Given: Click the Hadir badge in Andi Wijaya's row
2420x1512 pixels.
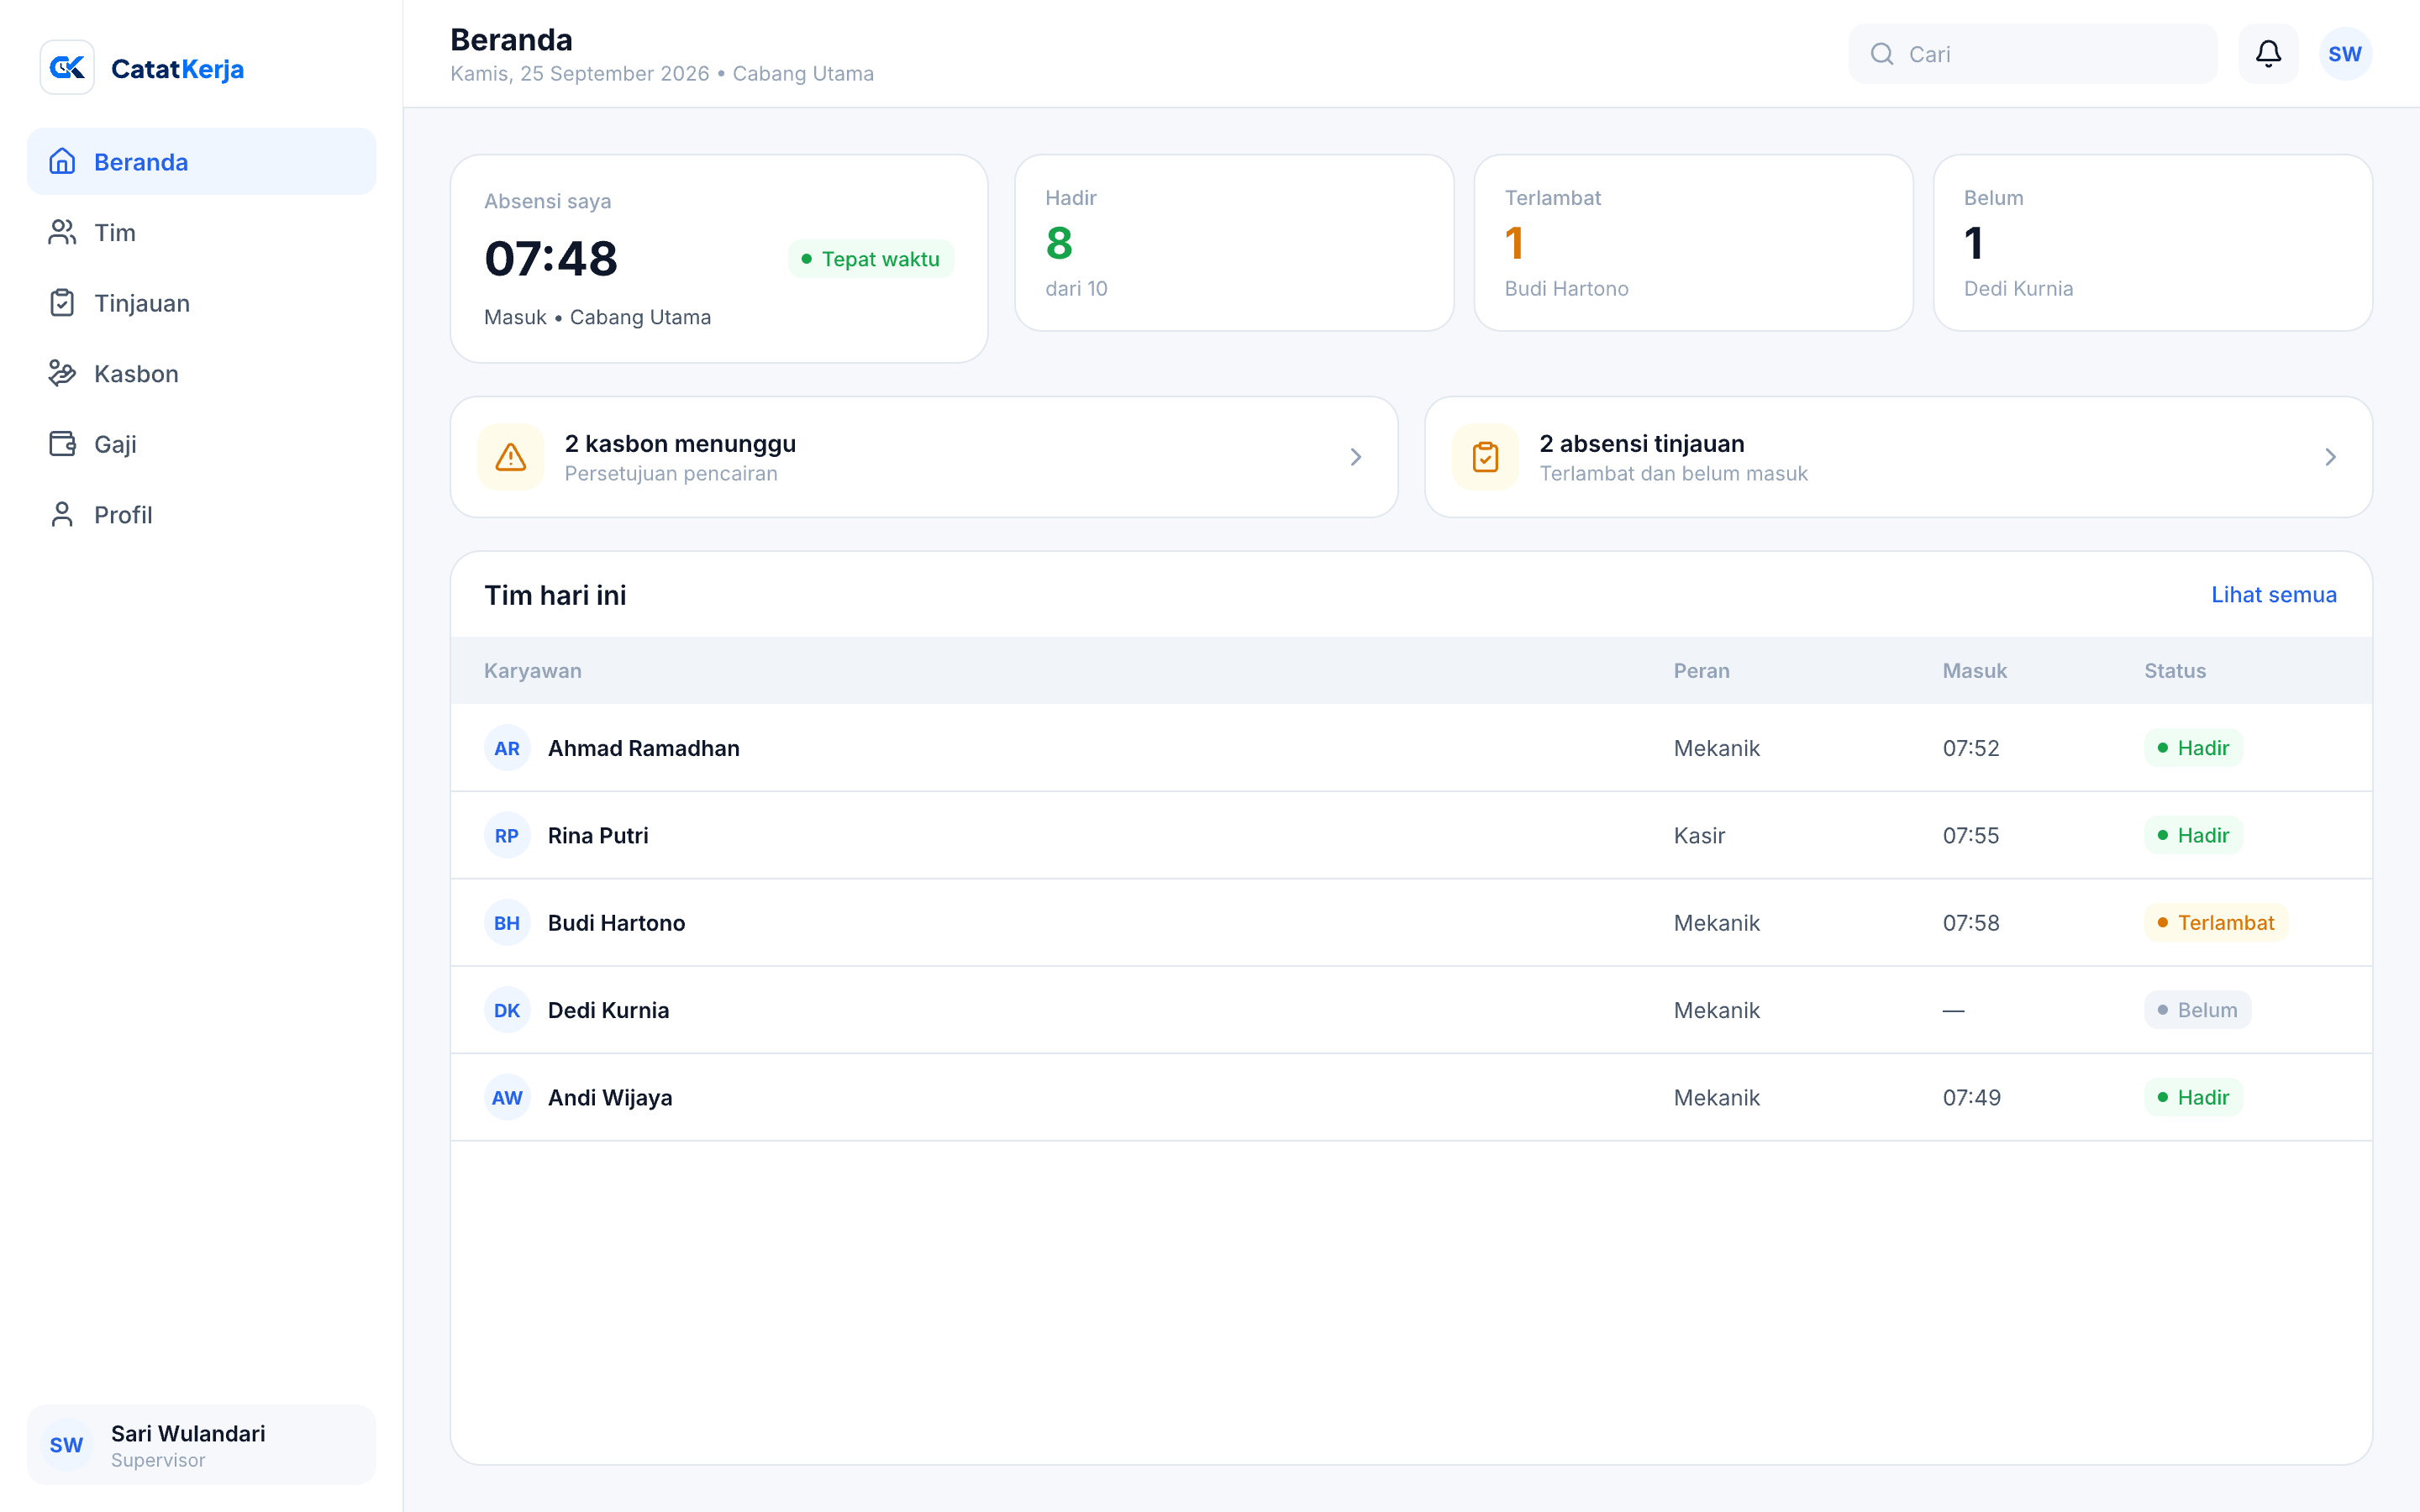Looking at the screenshot, I should [2193, 1097].
